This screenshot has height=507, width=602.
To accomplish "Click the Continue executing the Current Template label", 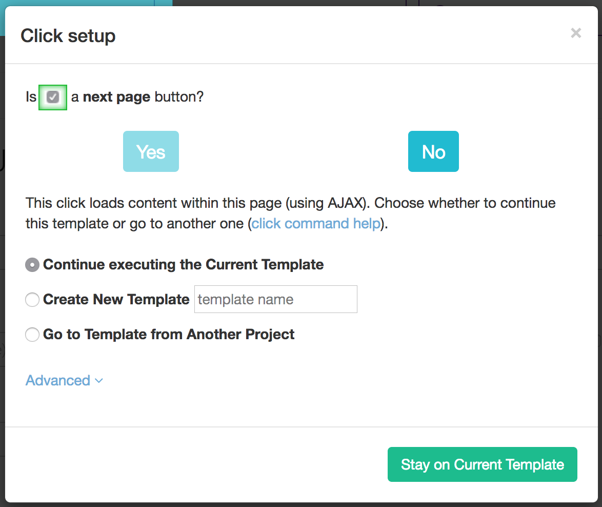I will tap(183, 265).
